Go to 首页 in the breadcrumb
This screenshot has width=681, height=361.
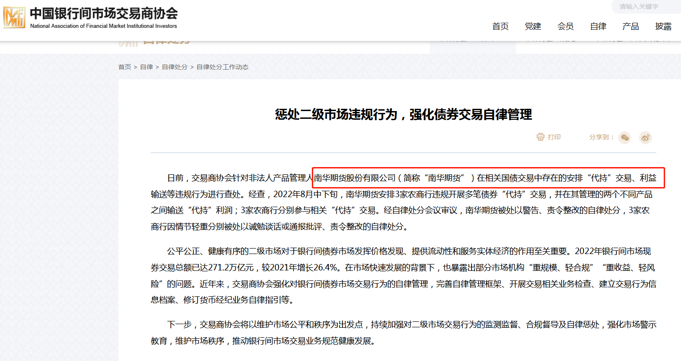pyautogui.click(x=125, y=67)
